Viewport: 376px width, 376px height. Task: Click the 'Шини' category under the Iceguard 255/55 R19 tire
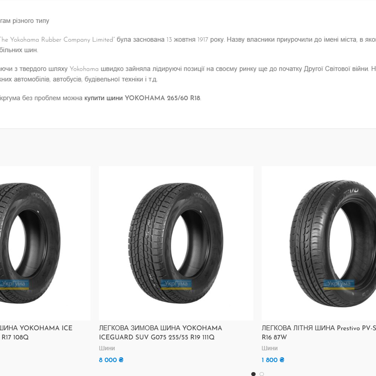[x=107, y=348]
